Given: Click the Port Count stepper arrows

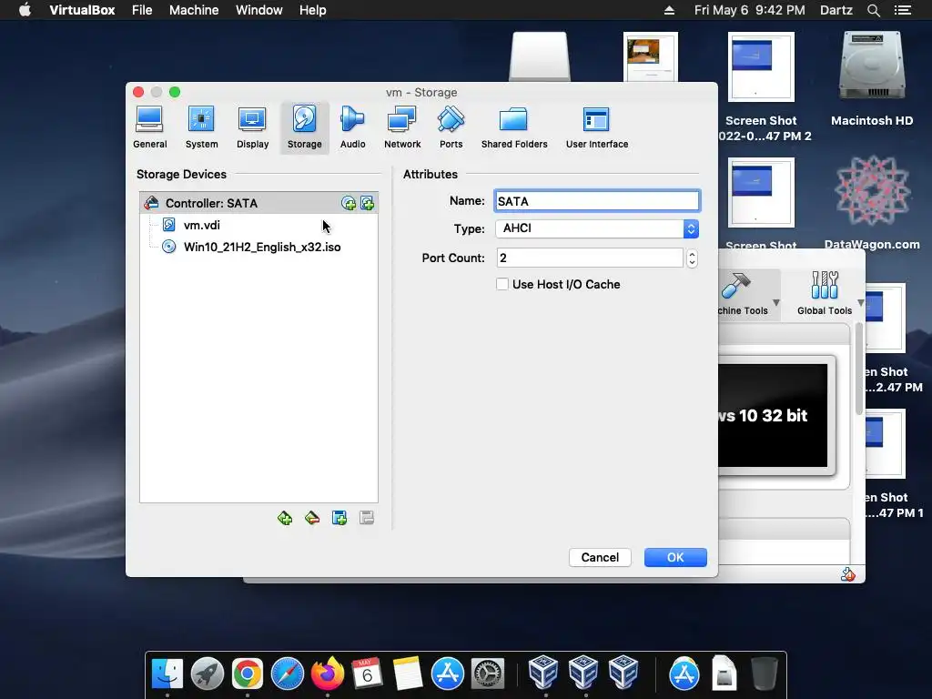Looking at the screenshot, I should (x=692, y=258).
